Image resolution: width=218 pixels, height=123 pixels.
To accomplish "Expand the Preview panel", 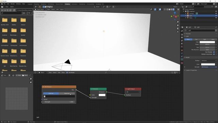I will pyautogui.click(x=188, y=34).
